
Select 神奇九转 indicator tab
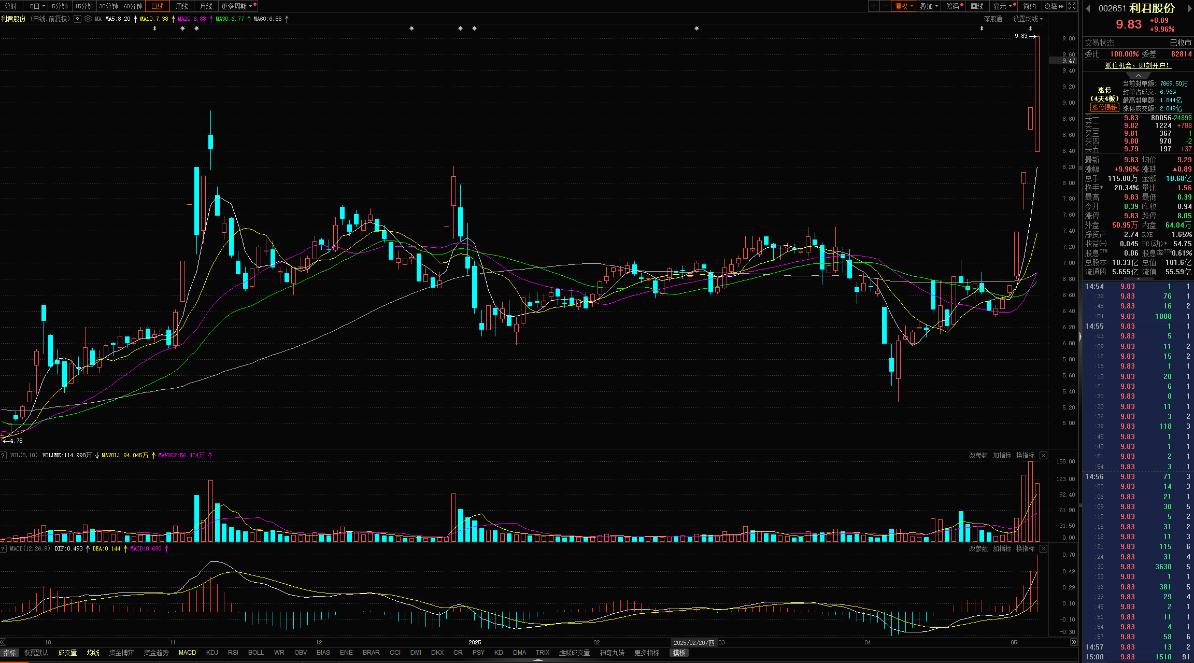[612, 653]
